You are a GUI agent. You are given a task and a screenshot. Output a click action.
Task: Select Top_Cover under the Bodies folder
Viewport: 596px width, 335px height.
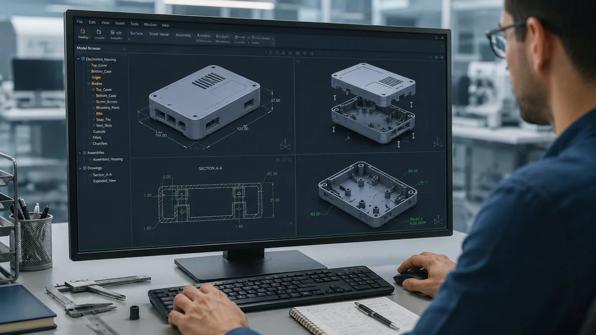coord(104,89)
